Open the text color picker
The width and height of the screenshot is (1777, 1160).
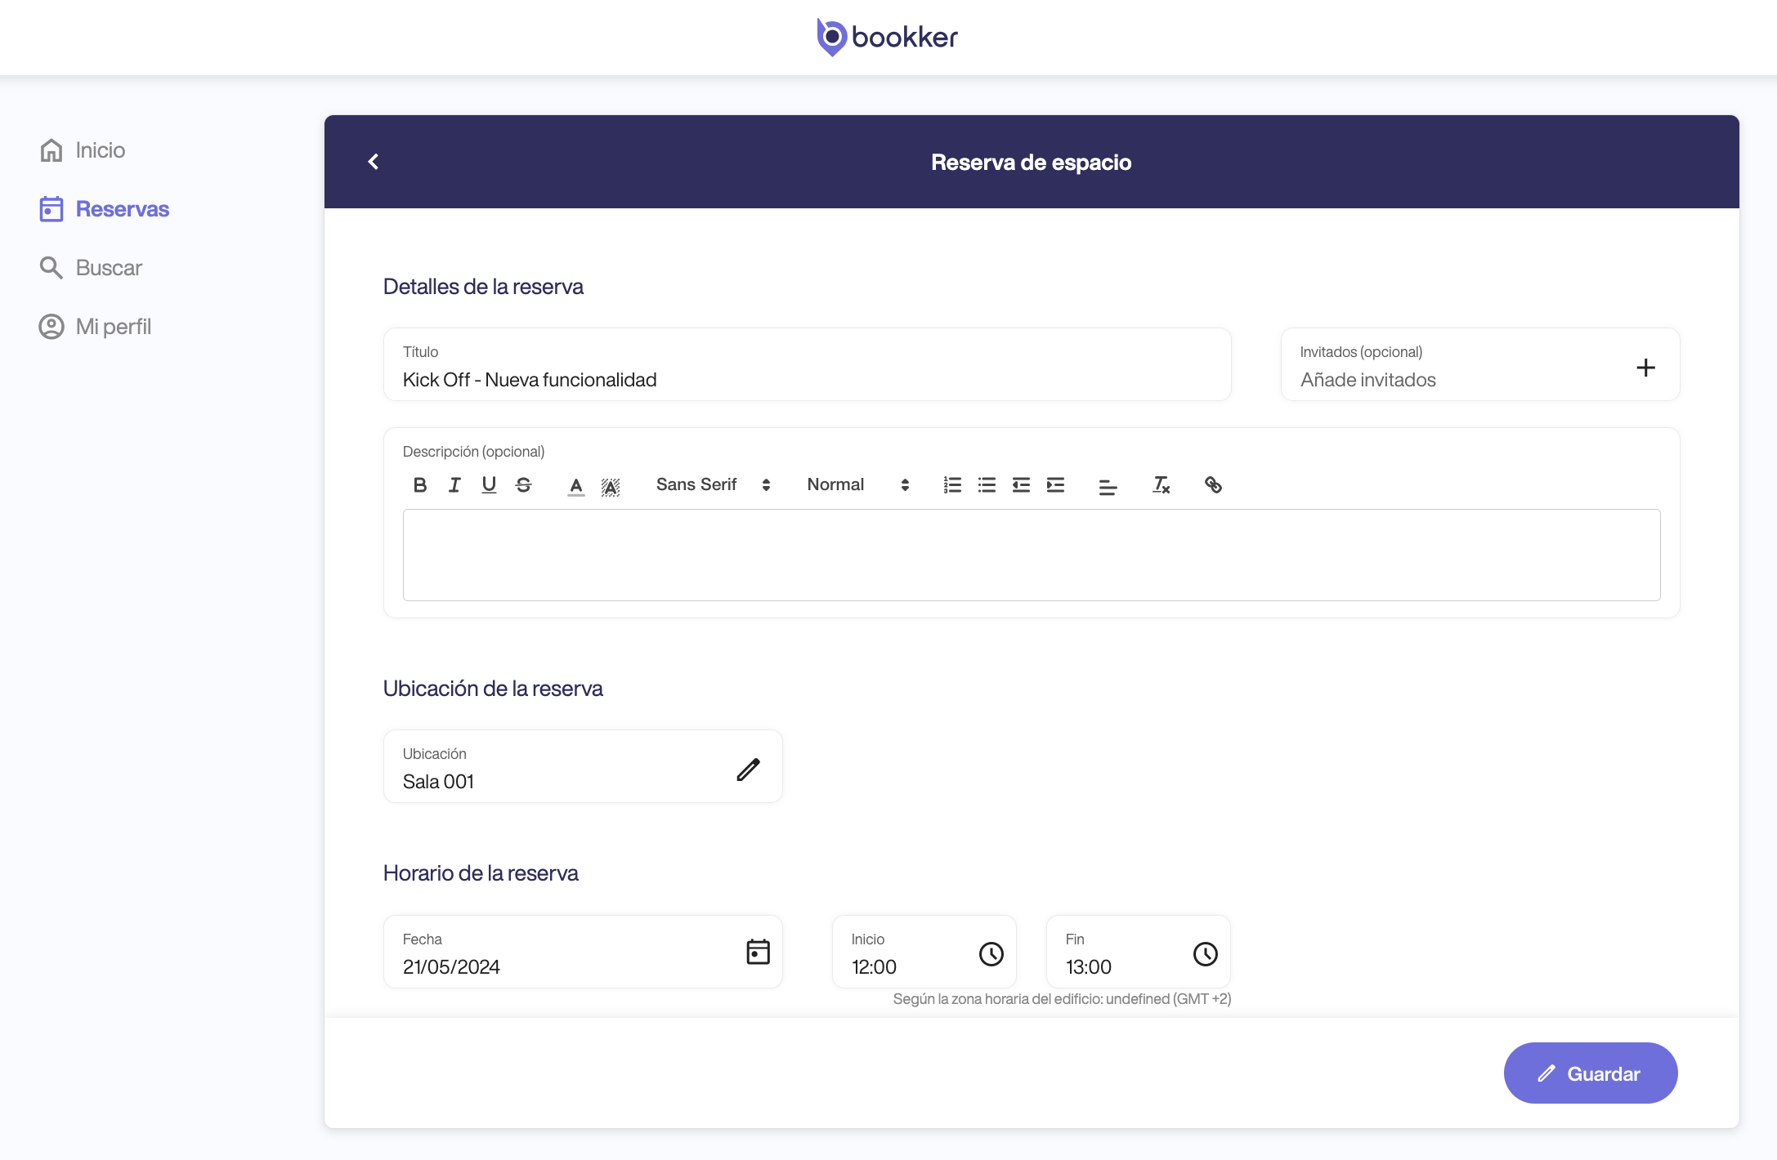576,486
